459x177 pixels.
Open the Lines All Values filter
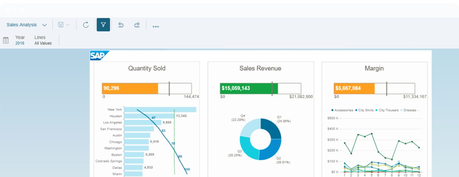coord(43,40)
